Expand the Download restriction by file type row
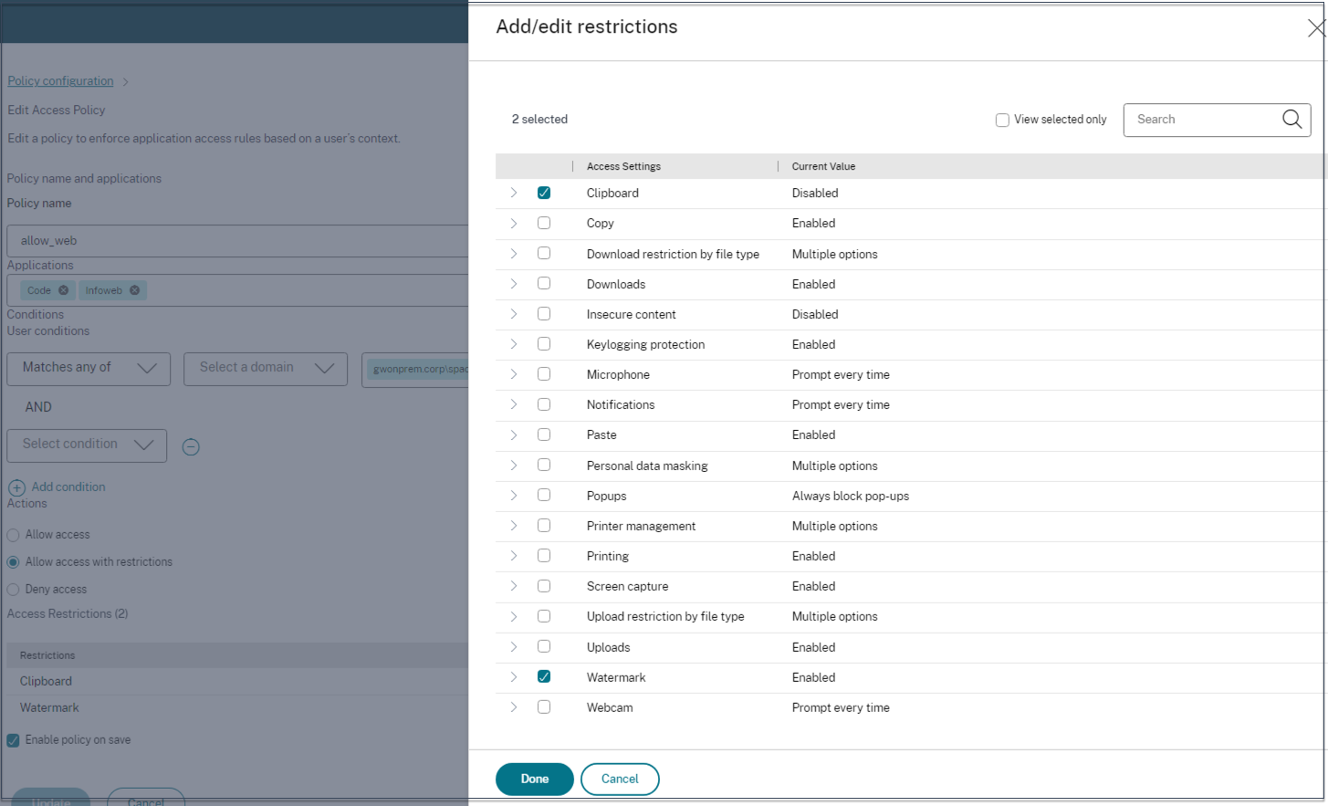This screenshot has height=806, width=1328. coord(514,254)
